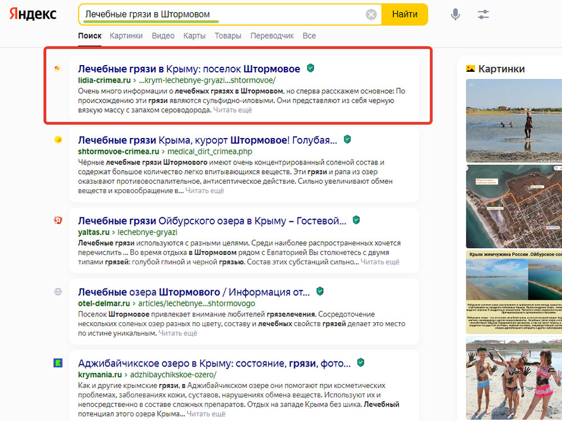Screen dimensions: 562x421
Task: Click the lidia-crimea.ru site favicon
Action: (58, 68)
